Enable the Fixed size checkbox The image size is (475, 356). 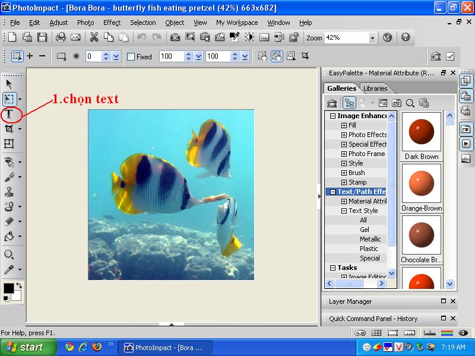pyautogui.click(x=131, y=56)
